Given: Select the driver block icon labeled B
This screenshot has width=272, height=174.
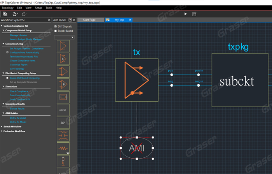Looking at the screenshot, I should [x=63, y=59].
